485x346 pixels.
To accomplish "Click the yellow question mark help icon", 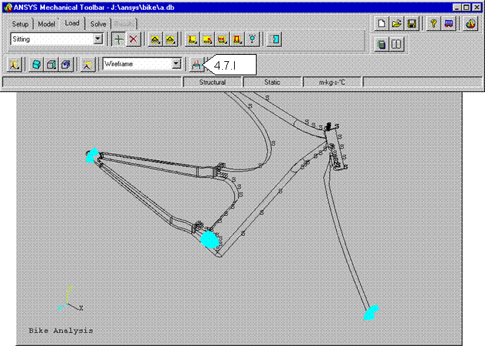I will 434,24.
